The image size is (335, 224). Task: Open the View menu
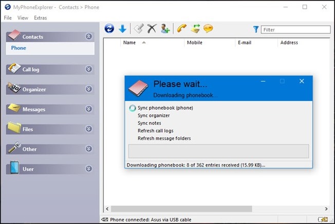[x=23, y=18]
